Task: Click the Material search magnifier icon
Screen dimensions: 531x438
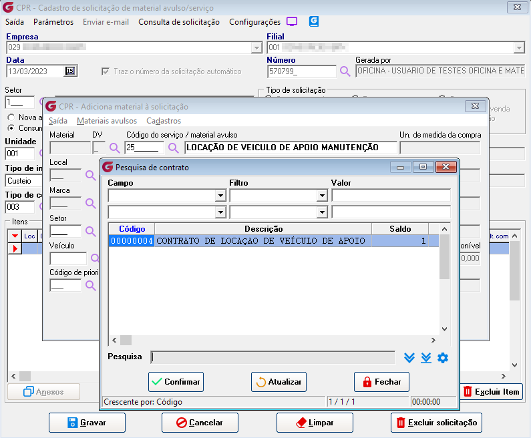Action: pyautogui.click(x=114, y=148)
